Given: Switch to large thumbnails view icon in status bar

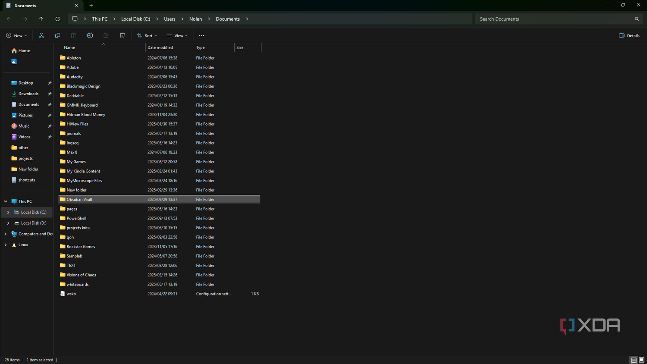Looking at the screenshot, I should (641, 360).
